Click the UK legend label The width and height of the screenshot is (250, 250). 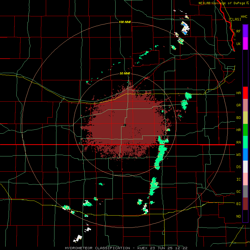coord(238,44)
